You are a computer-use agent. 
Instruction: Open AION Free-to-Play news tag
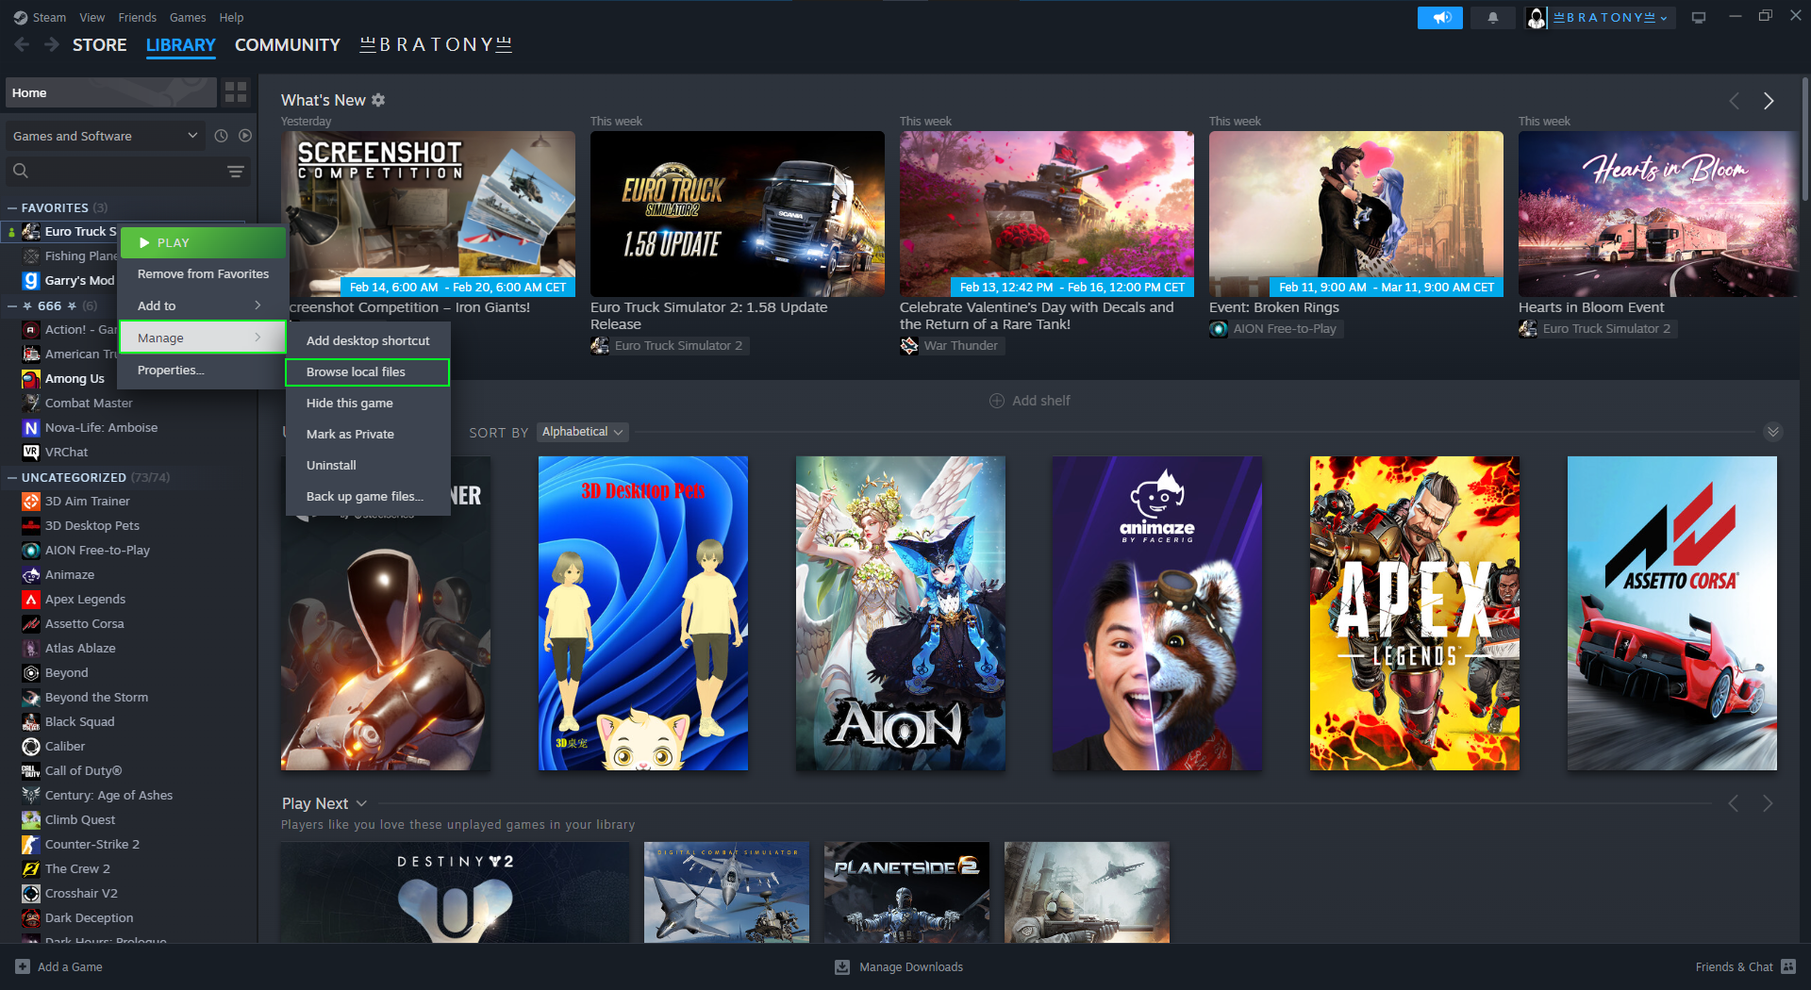tap(1274, 328)
